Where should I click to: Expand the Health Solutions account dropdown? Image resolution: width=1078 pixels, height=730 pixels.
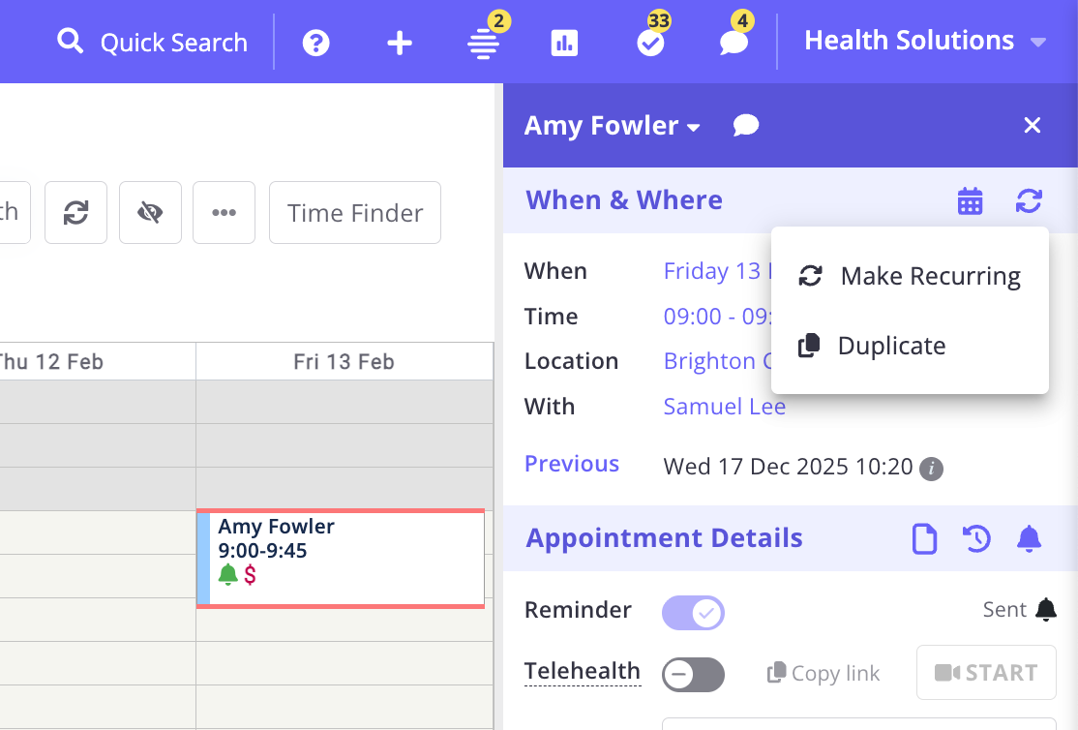click(925, 42)
